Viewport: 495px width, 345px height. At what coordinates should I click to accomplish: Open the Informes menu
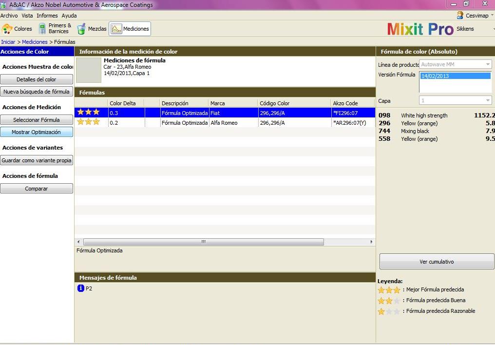[x=47, y=16]
